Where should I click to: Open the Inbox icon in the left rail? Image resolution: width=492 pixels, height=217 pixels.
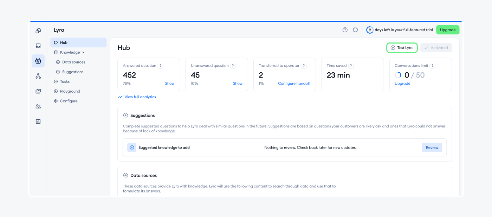click(x=38, y=46)
